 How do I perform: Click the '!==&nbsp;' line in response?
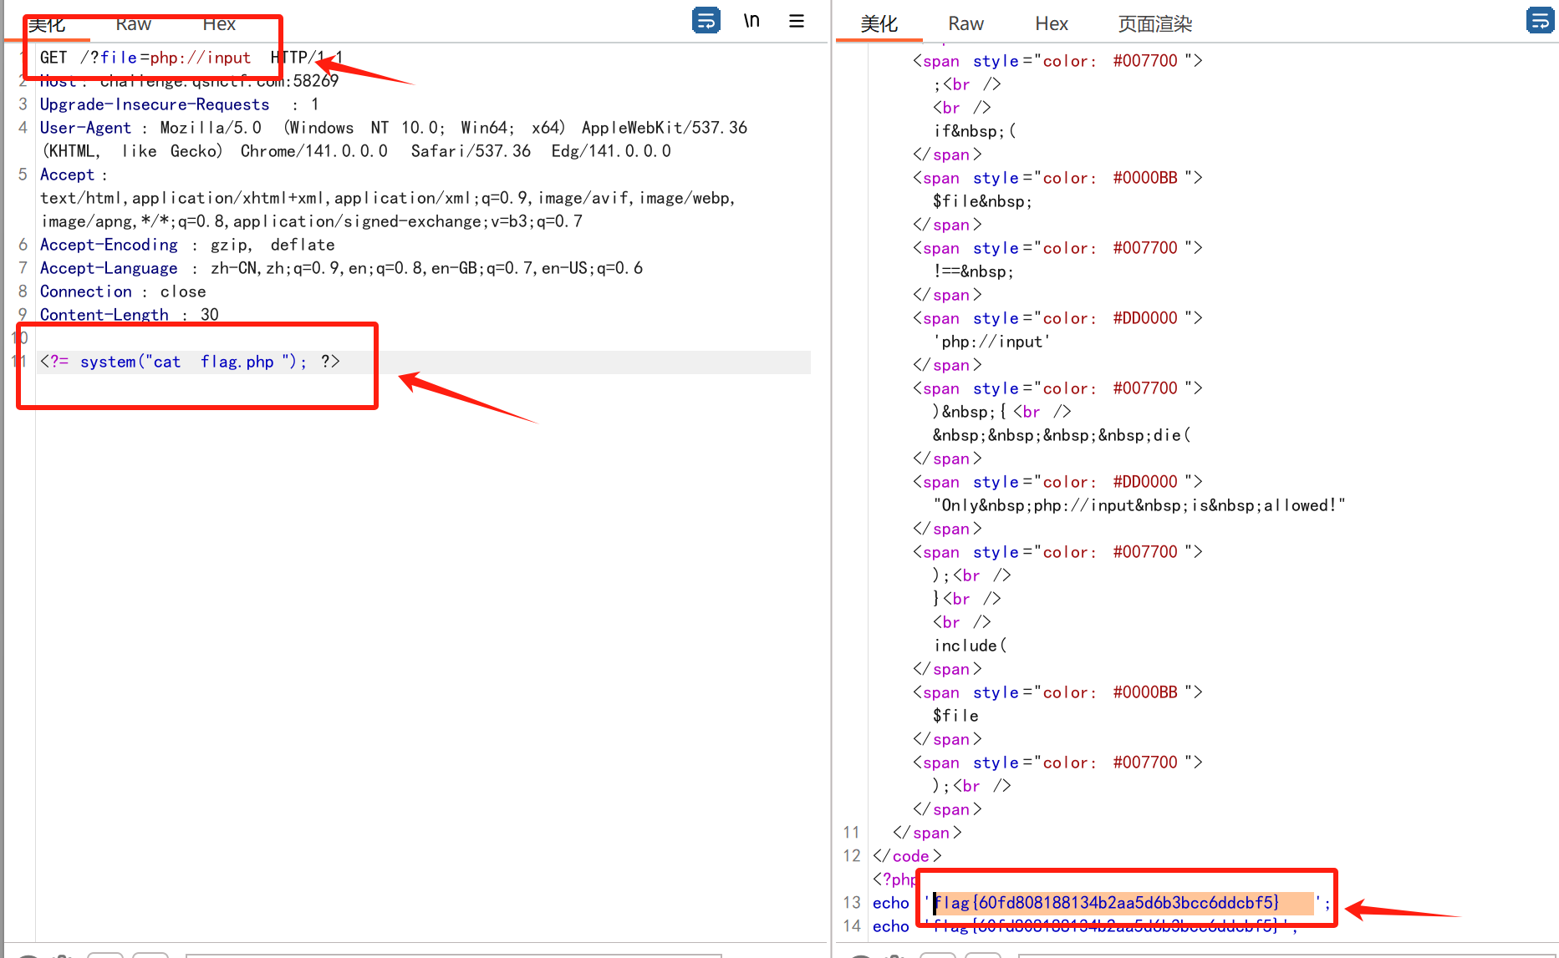point(973,271)
